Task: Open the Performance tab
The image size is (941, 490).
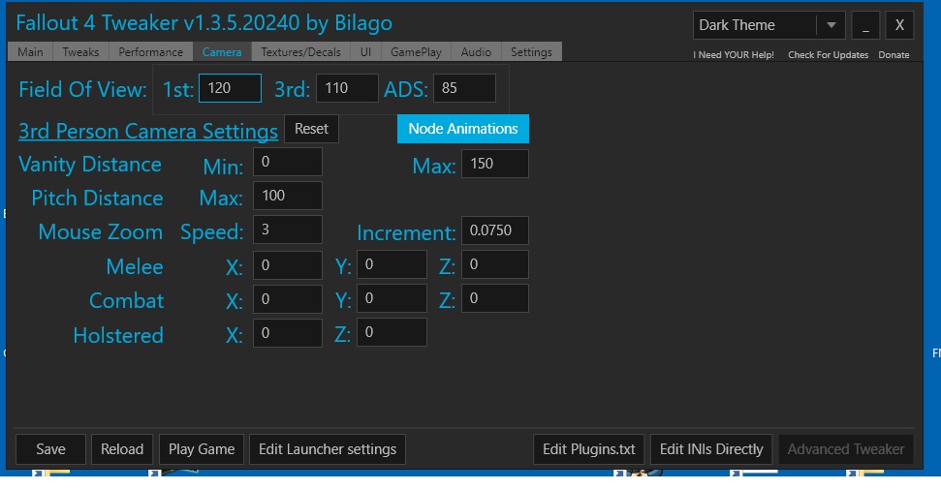Action: point(150,52)
